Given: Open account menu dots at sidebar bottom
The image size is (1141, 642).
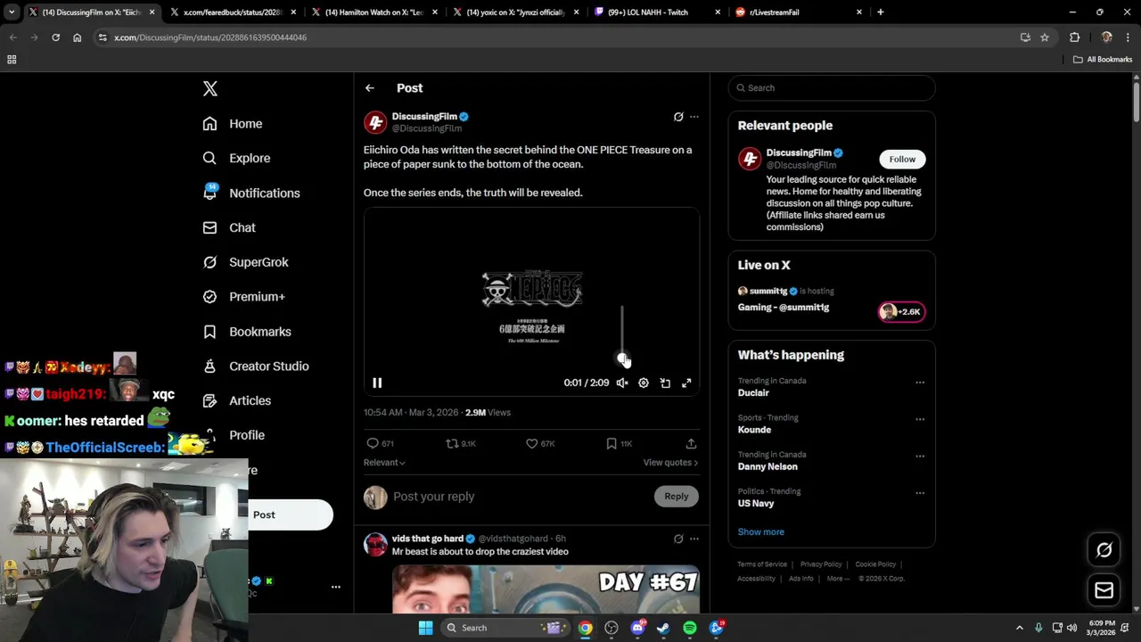Looking at the screenshot, I should point(336,587).
